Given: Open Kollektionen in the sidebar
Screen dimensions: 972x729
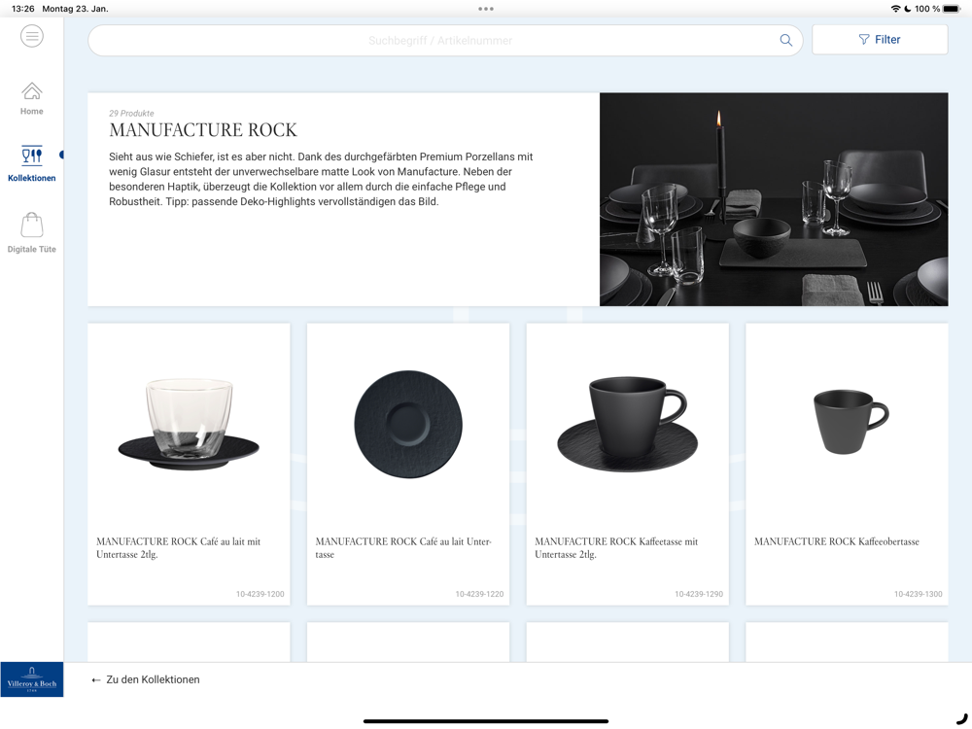Looking at the screenshot, I should pyautogui.click(x=32, y=163).
